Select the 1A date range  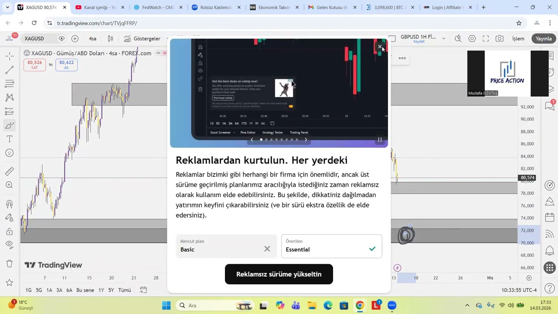pos(49,290)
